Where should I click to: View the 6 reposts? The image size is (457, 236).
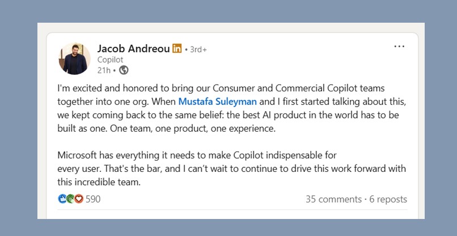pyautogui.click(x=388, y=199)
